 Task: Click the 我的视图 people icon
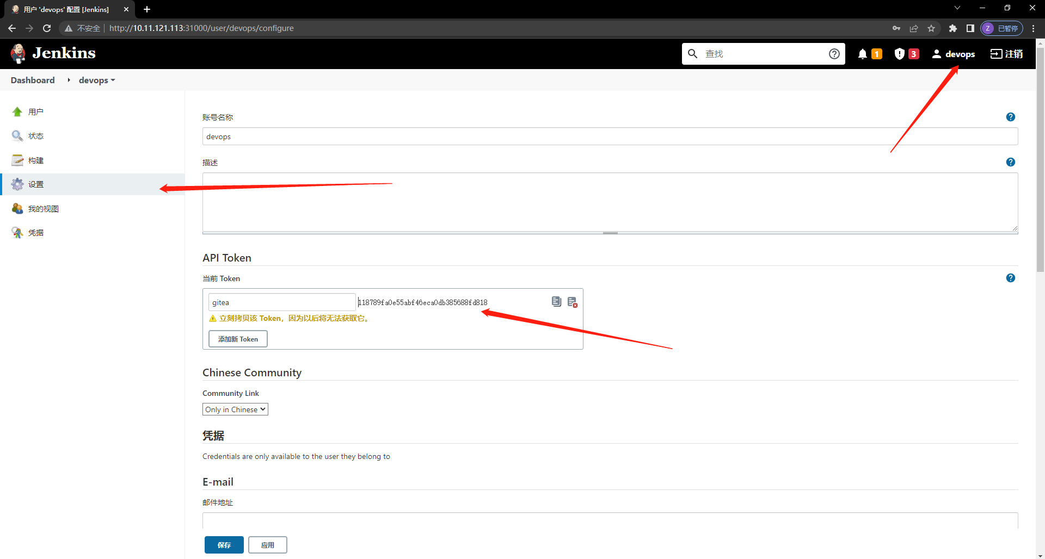[17, 209]
